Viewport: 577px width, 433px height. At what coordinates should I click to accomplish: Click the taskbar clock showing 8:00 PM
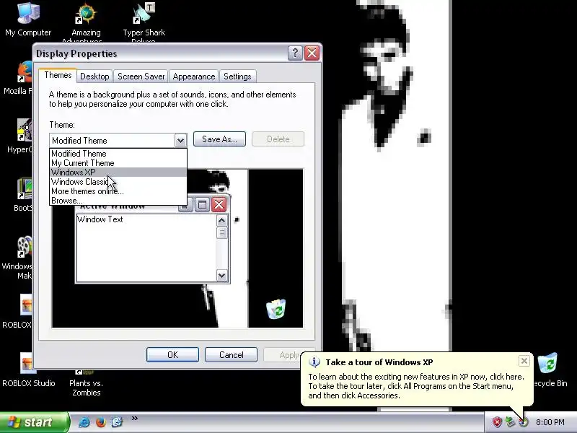point(550,422)
